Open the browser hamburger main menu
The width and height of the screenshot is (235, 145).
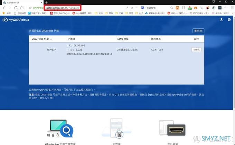(232, 8)
